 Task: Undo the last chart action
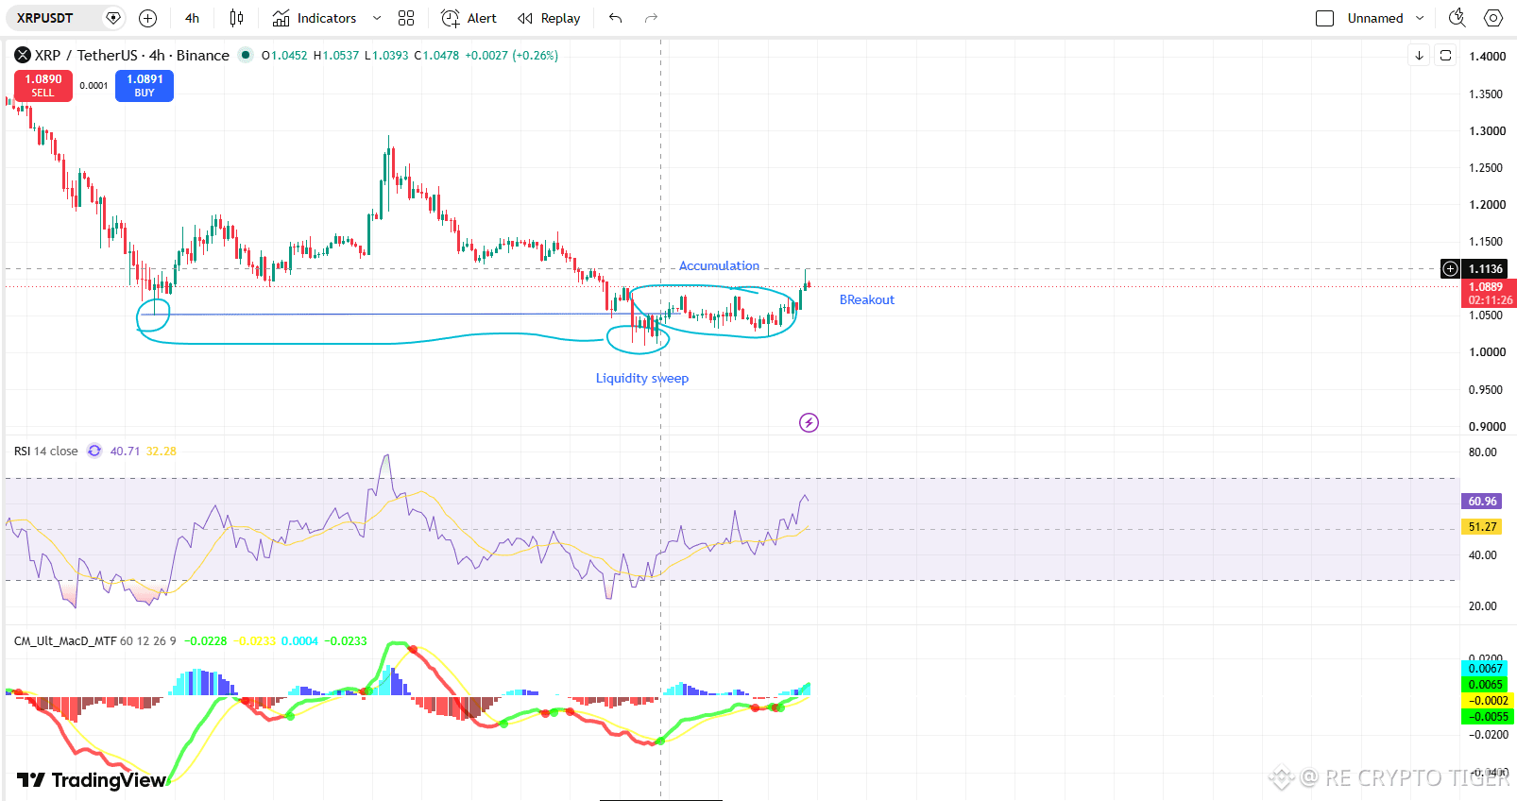pyautogui.click(x=616, y=18)
